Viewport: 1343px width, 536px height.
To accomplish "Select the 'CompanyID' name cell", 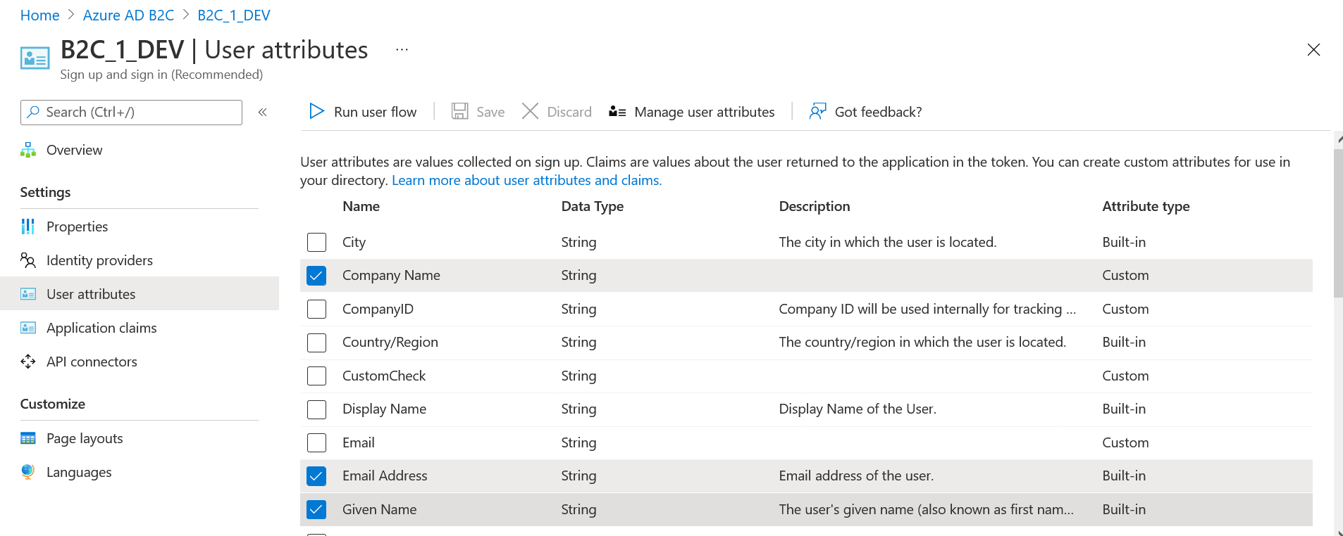I will (x=378, y=309).
